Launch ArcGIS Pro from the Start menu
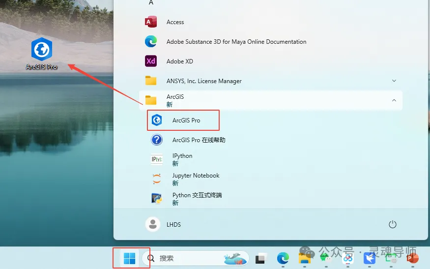This screenshot has width=430, height=269. (183, 120)
